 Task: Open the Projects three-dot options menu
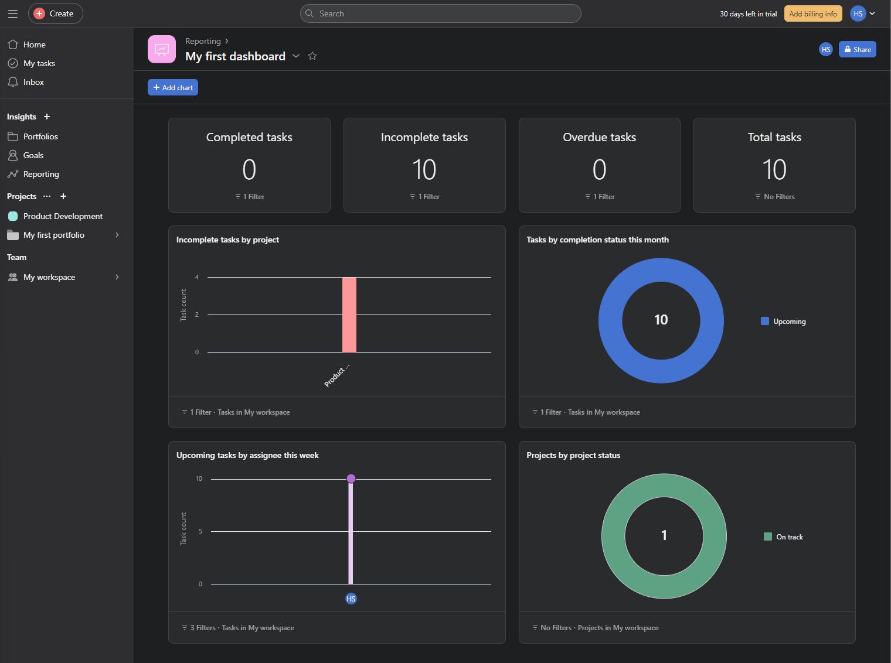(x=47, y=196)
